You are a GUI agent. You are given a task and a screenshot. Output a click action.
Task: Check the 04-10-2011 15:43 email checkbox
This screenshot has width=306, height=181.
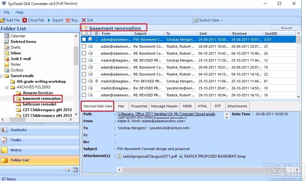[x=84, y=53]
